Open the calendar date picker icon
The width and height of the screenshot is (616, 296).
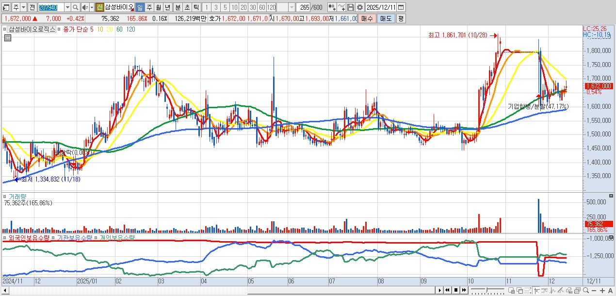[x=401, y=7]
